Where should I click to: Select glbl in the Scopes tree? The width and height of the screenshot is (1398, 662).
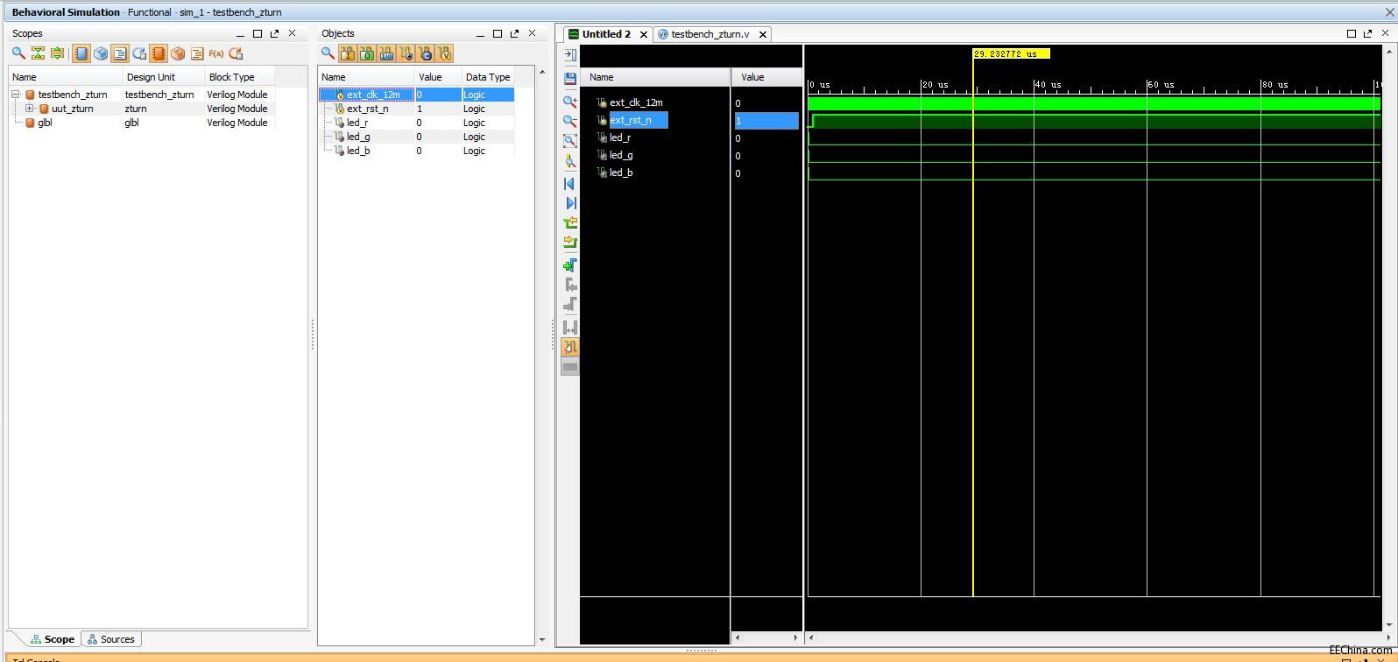pyautogui.click(x=45, y=123)
